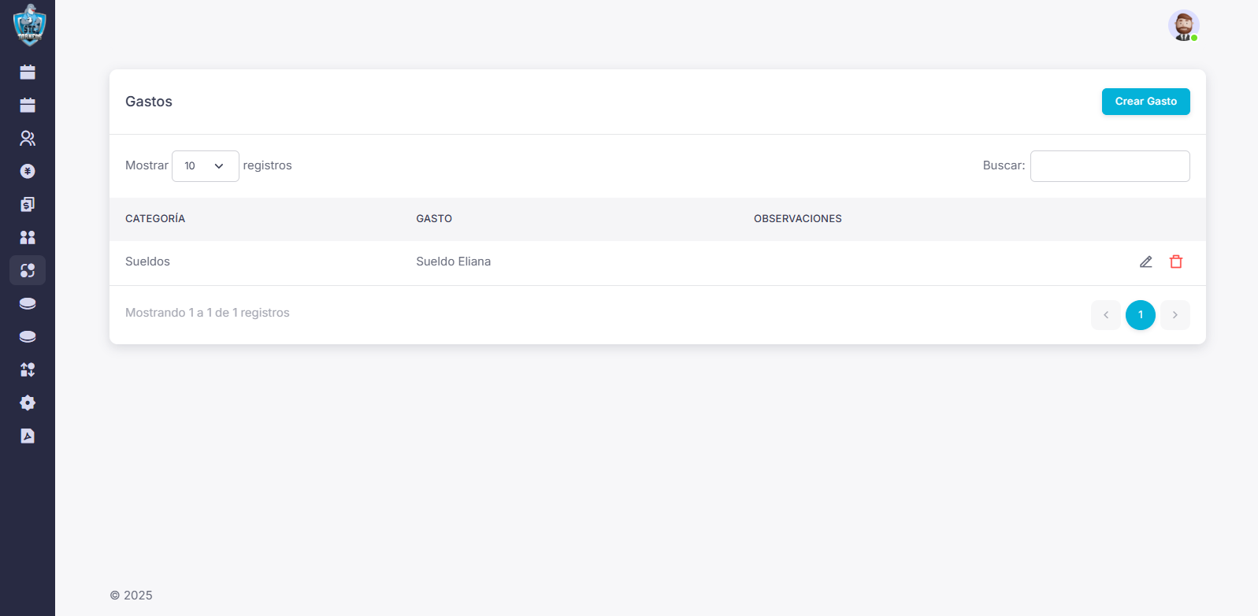Select page 1 in the pagination
Image resolution: width=1258 pixels, height=616 pixels.
tap(1140, 315)
